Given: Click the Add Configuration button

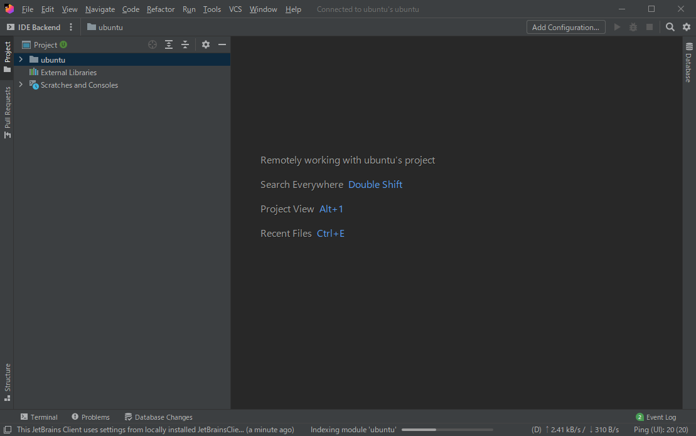Looking at the screenshot, I should [x=565, y=27].
